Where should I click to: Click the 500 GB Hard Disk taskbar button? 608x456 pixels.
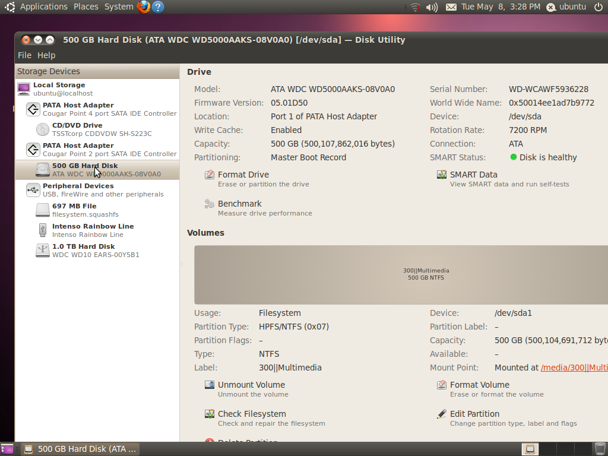[x=81, y=449]
